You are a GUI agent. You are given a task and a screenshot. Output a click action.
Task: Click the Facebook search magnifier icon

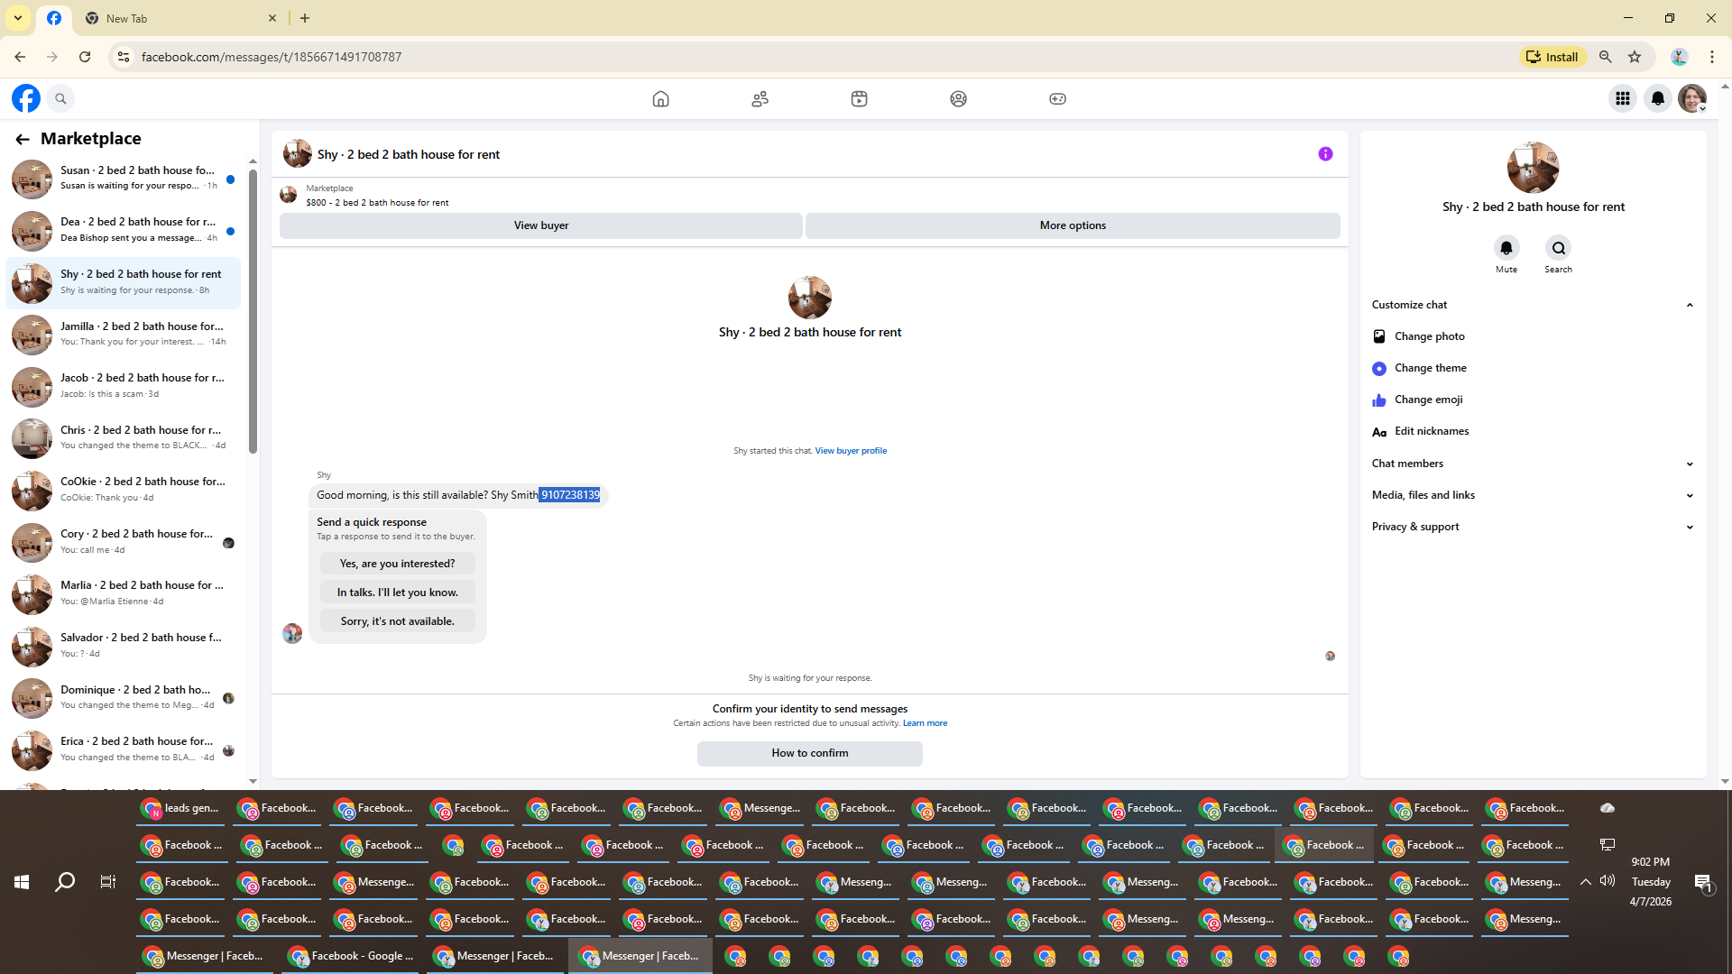click(60, 99)
